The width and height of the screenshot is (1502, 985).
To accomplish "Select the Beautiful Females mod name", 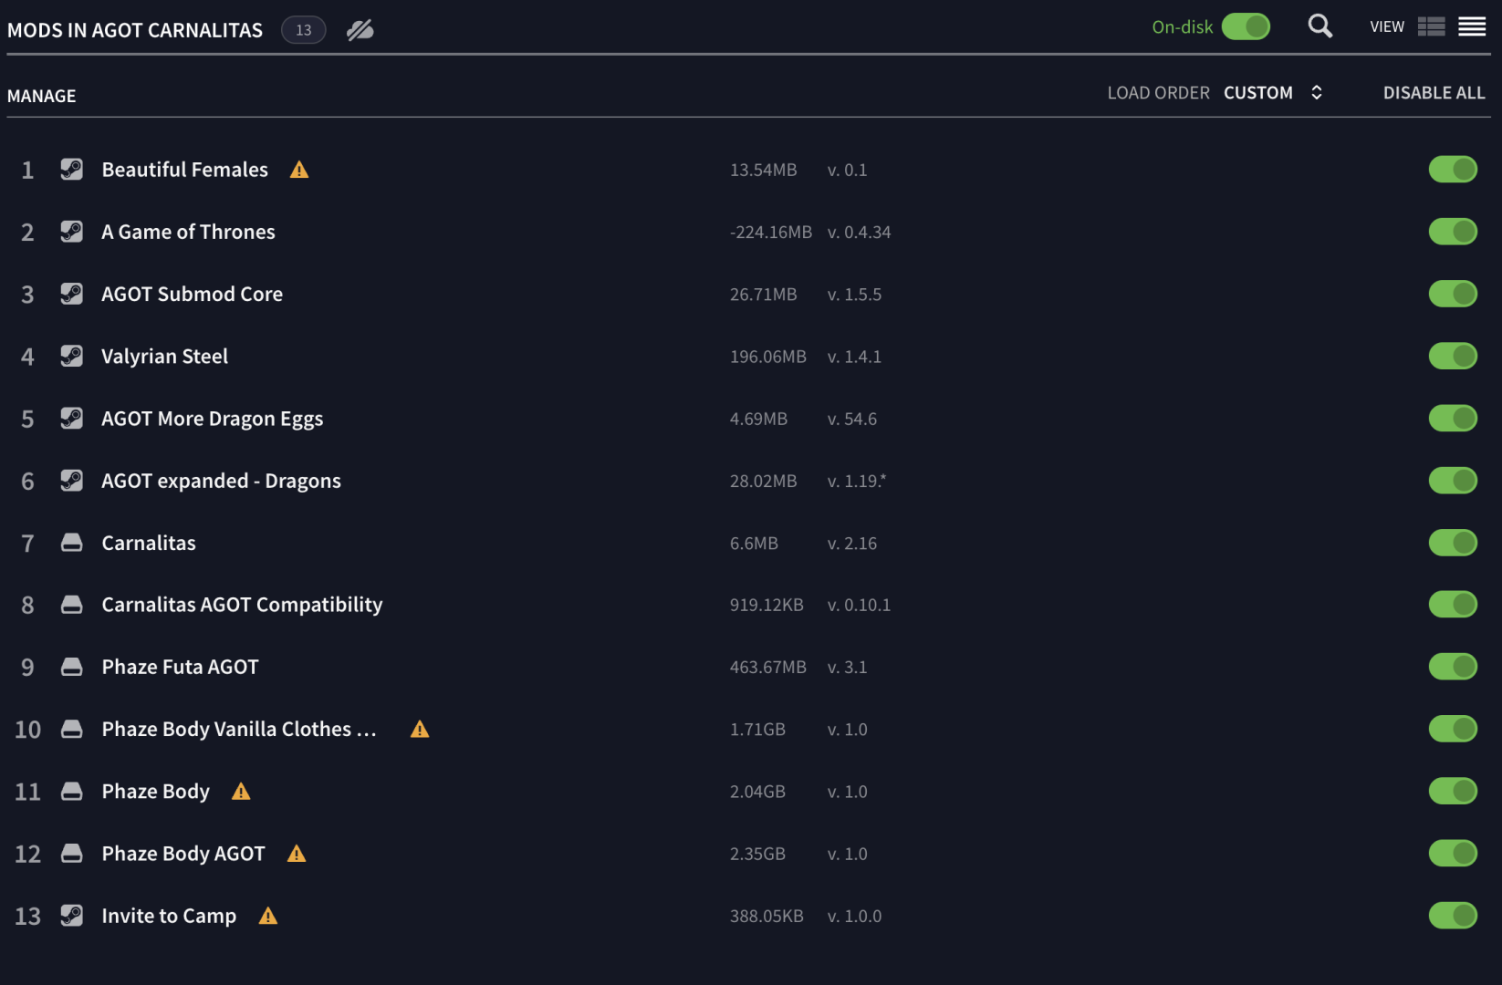I will [185, 170].
